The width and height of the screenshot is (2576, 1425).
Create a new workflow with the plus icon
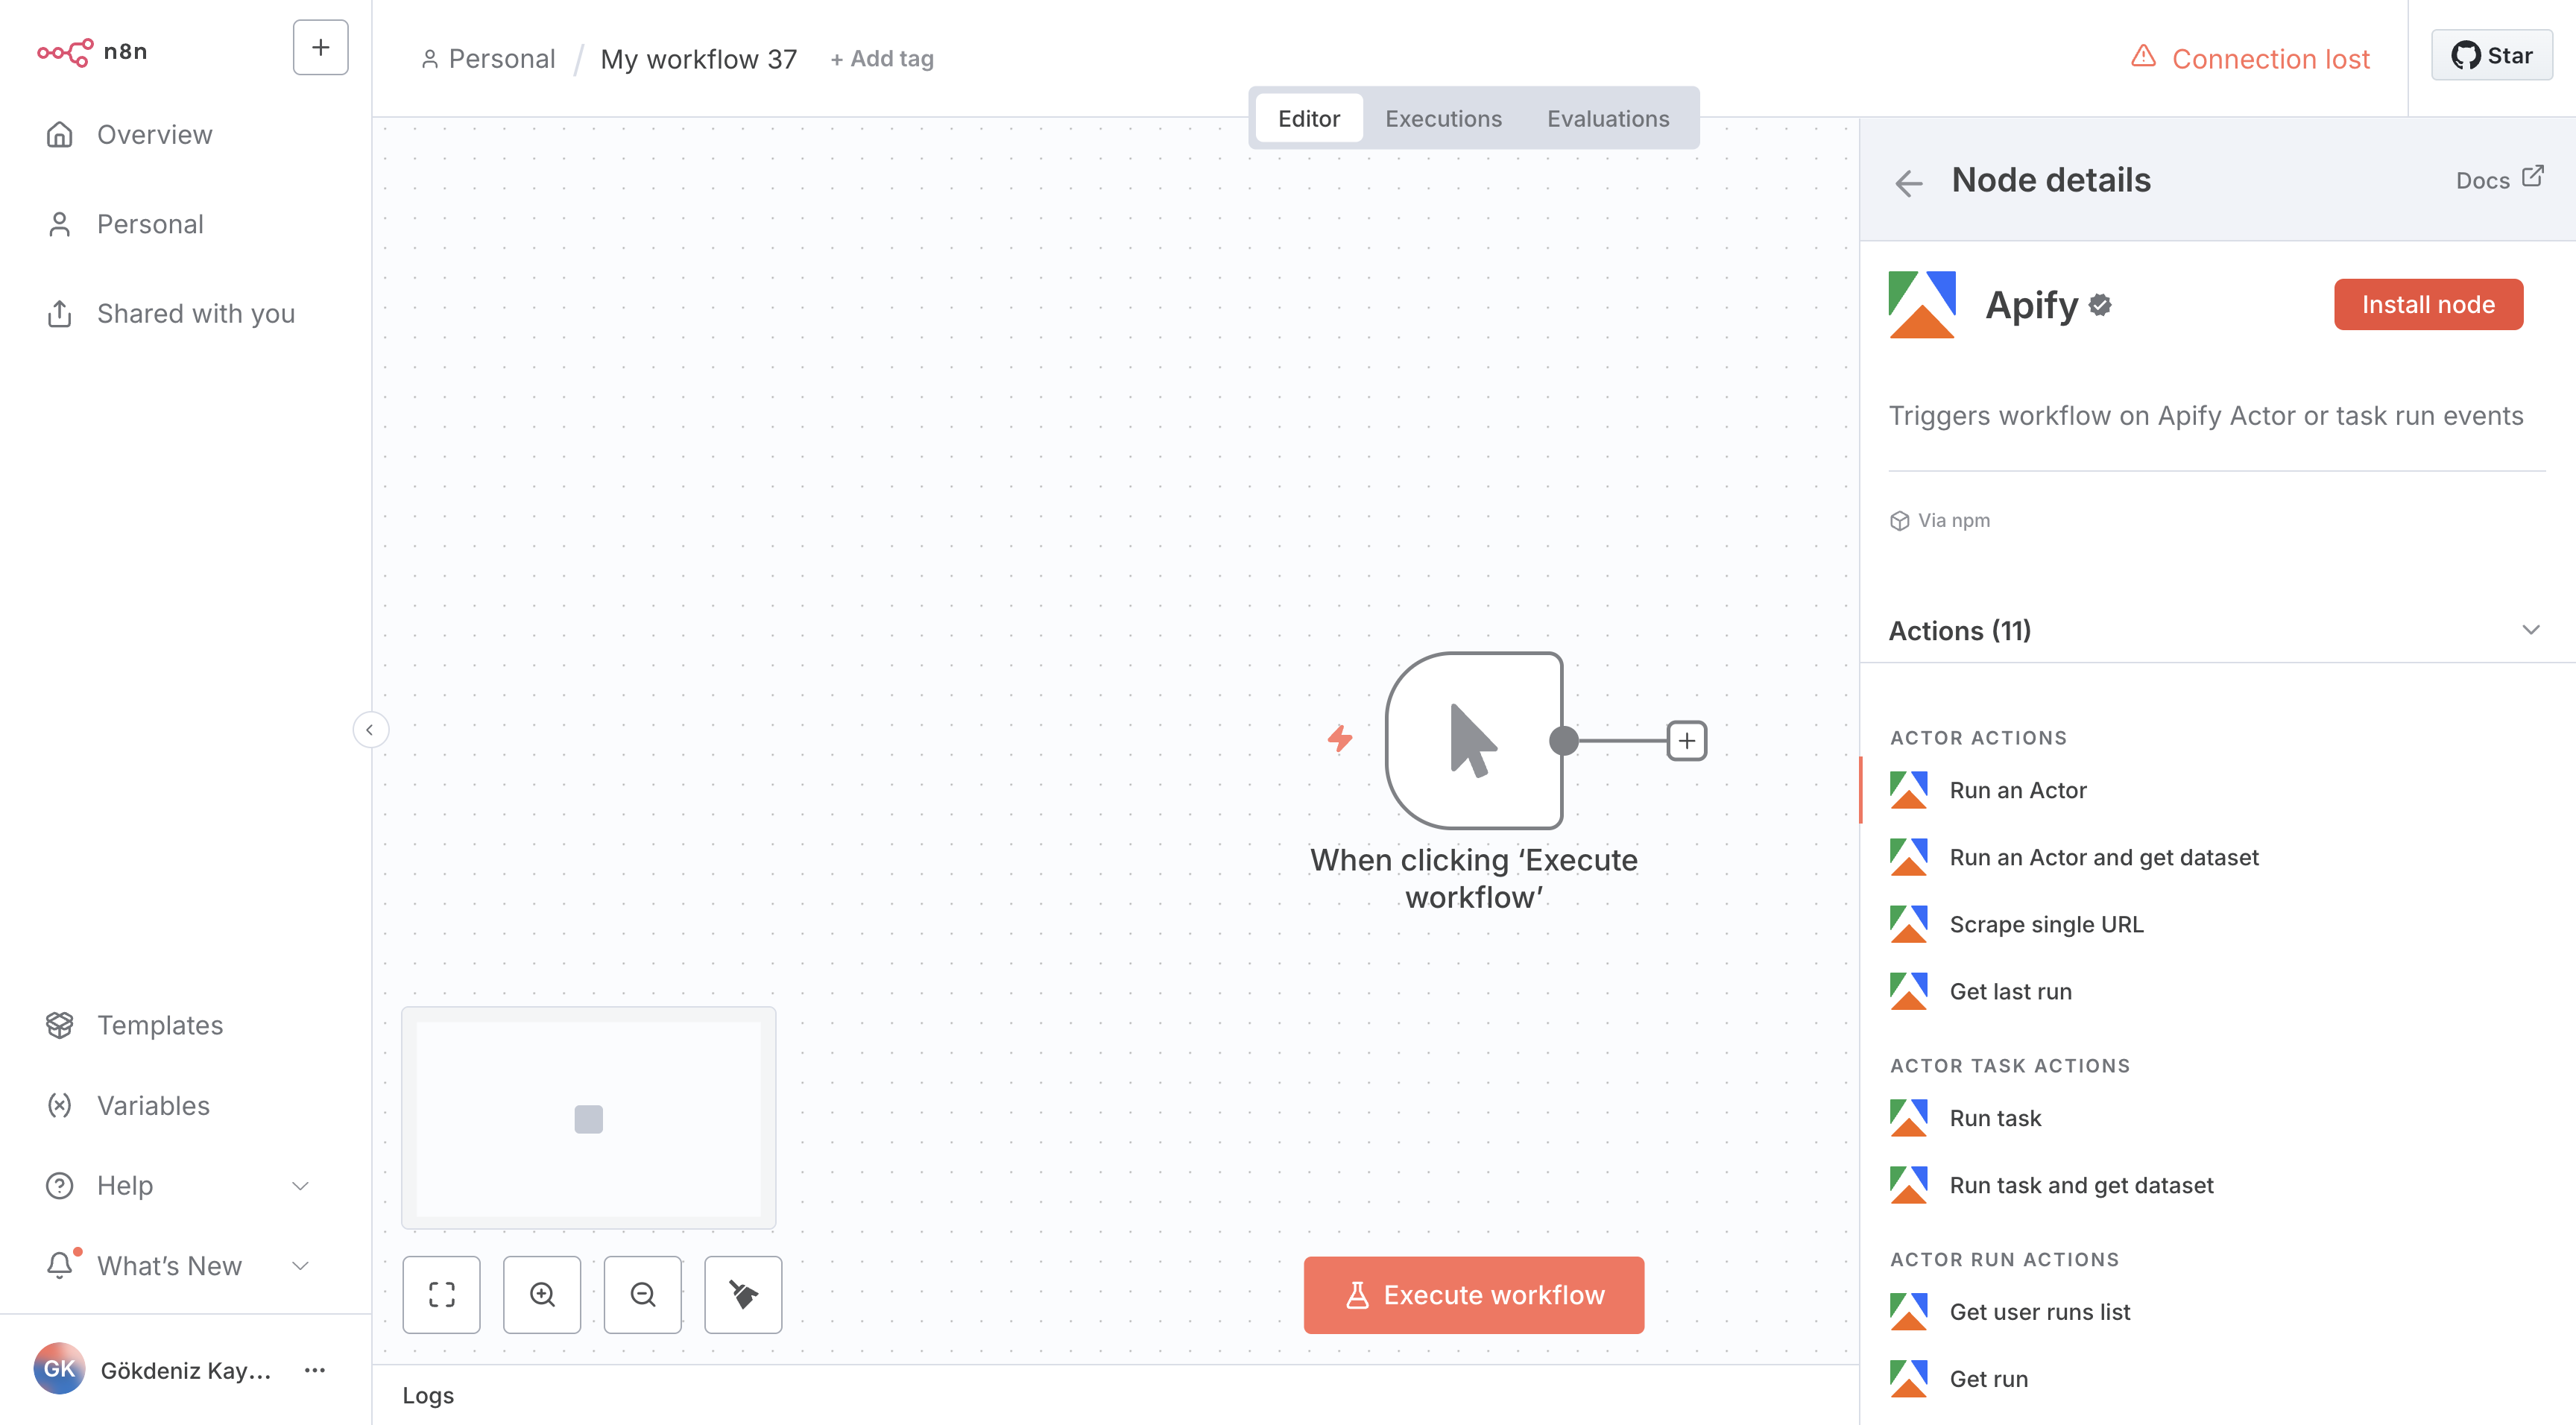click(x=320, y=47)
